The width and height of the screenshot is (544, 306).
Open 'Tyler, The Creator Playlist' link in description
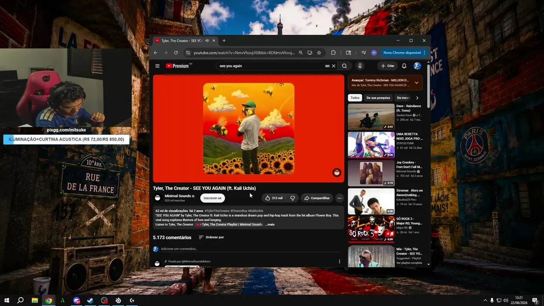229,224
